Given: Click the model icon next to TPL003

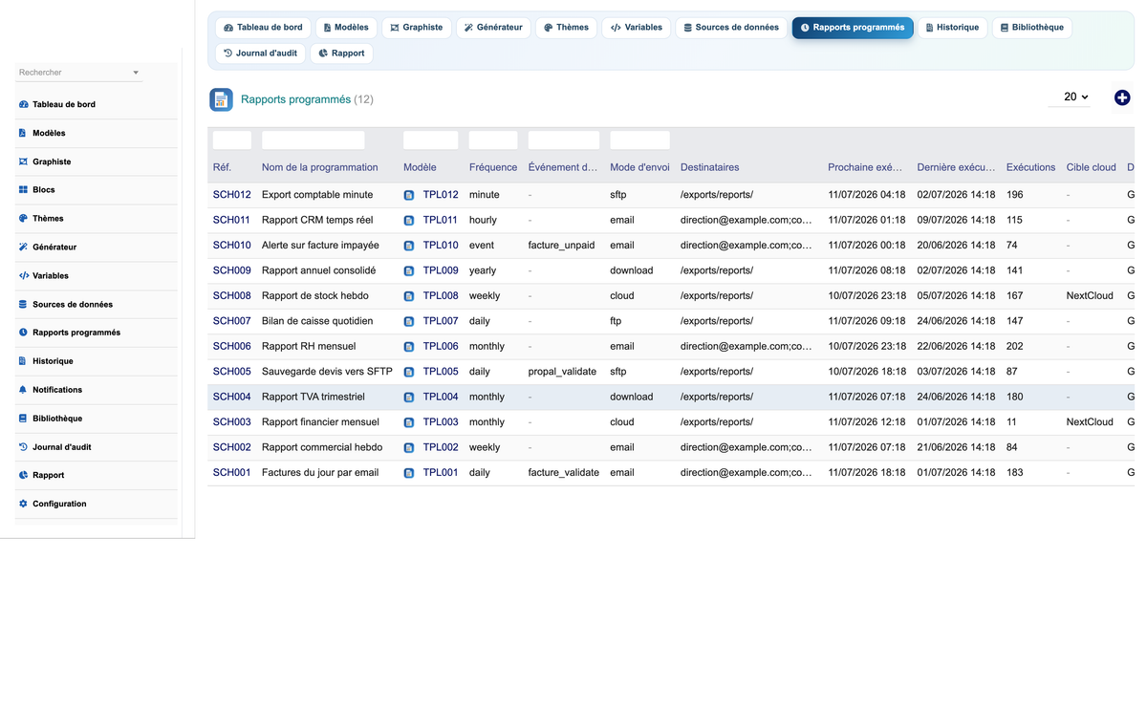Looking at the screenshot, I should pyautogui.click(x=409, y=422).
